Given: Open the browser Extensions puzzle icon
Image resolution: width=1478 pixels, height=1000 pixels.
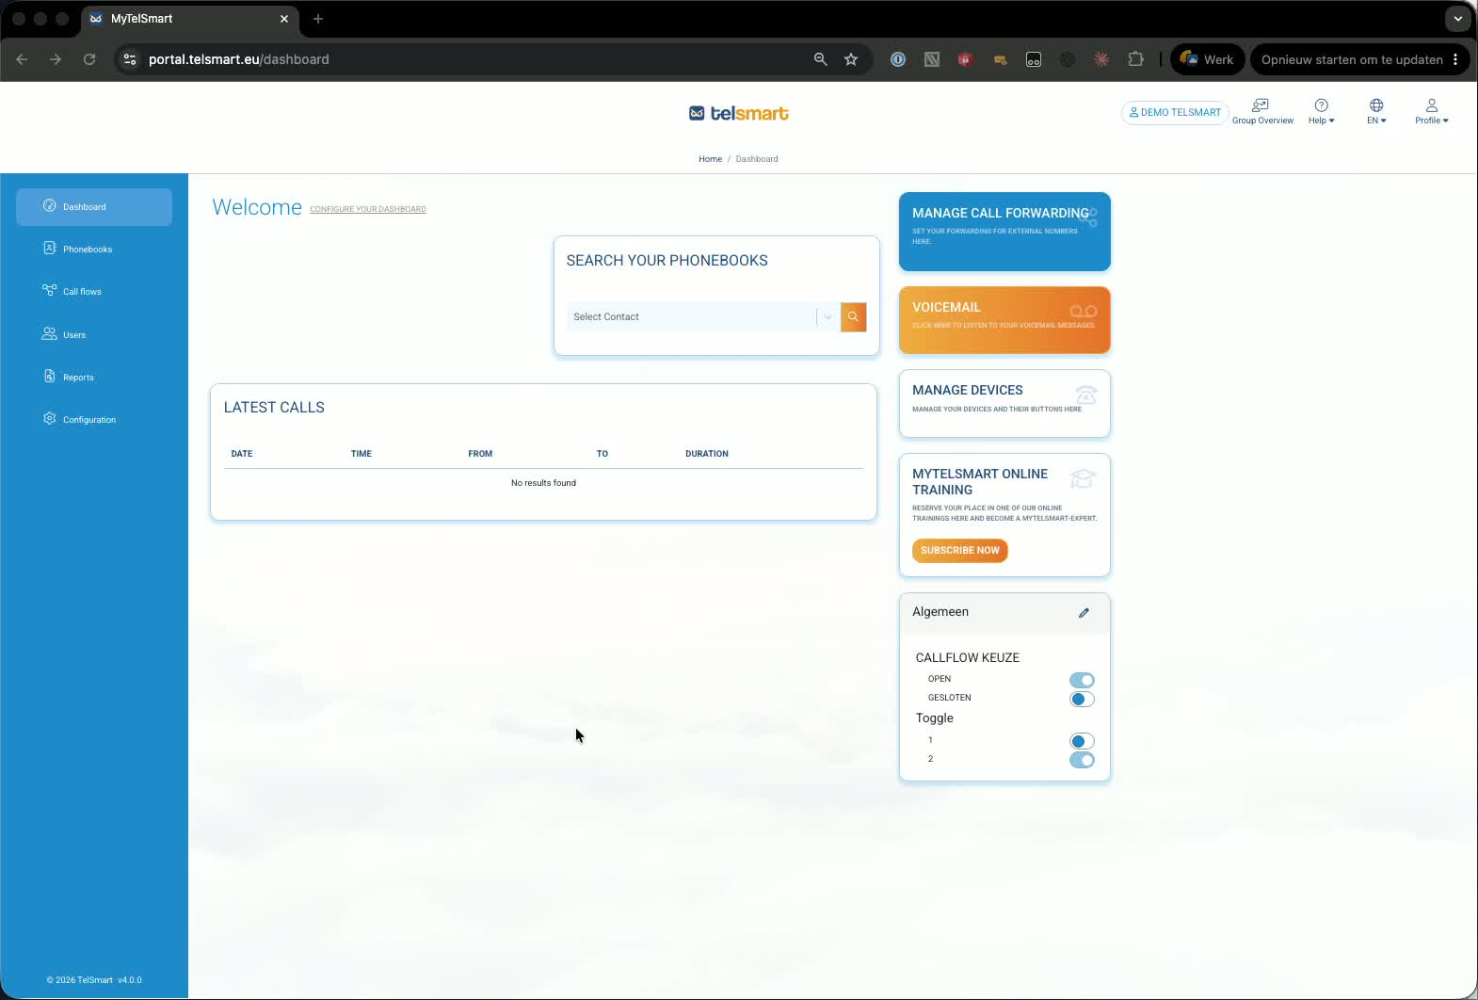Looking at the screenshot, I should pyautogui.click(x=1136, y=59).
